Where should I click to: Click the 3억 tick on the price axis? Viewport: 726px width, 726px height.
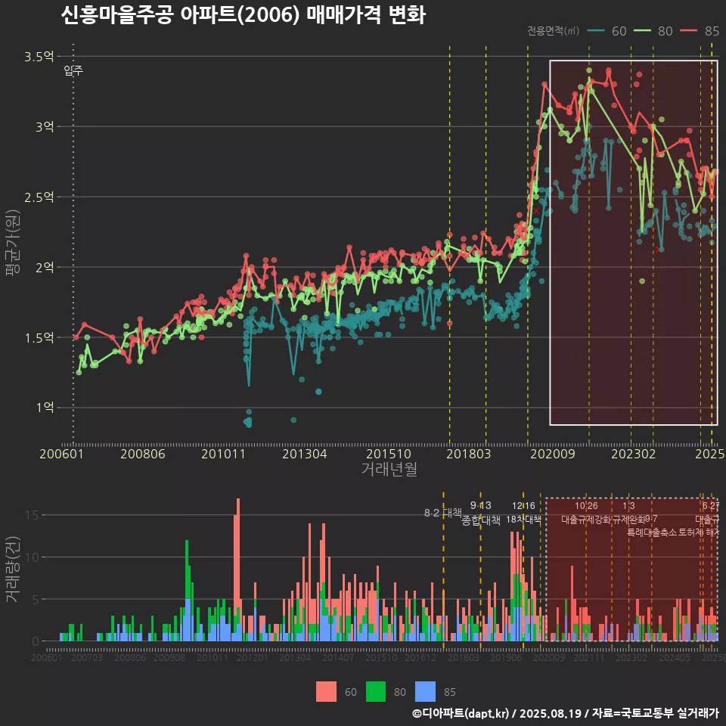45,126
